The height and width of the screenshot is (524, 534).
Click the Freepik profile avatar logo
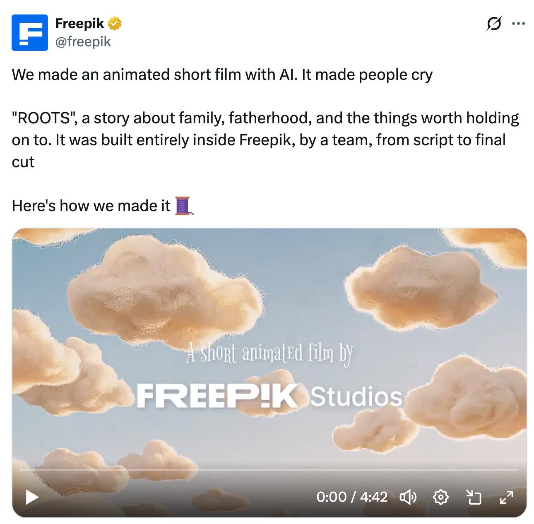30,33
